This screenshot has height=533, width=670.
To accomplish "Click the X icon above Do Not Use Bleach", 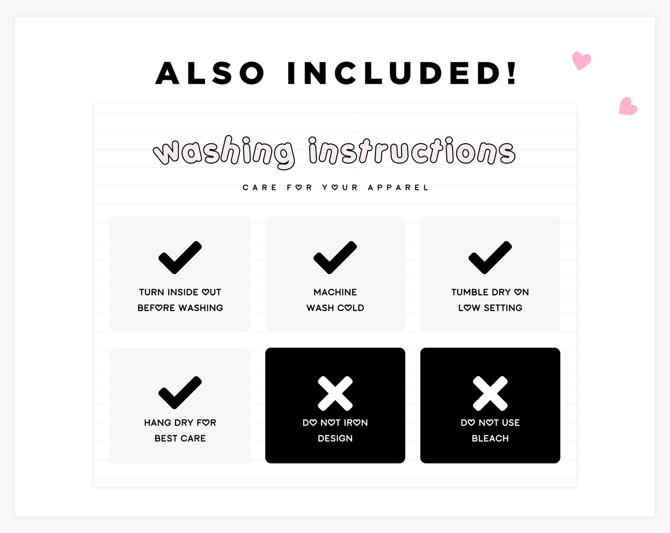I will pos(490,393).
